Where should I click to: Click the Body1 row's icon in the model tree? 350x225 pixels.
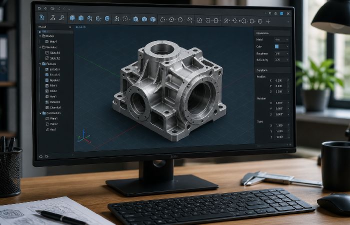click(x=47, y=41)
